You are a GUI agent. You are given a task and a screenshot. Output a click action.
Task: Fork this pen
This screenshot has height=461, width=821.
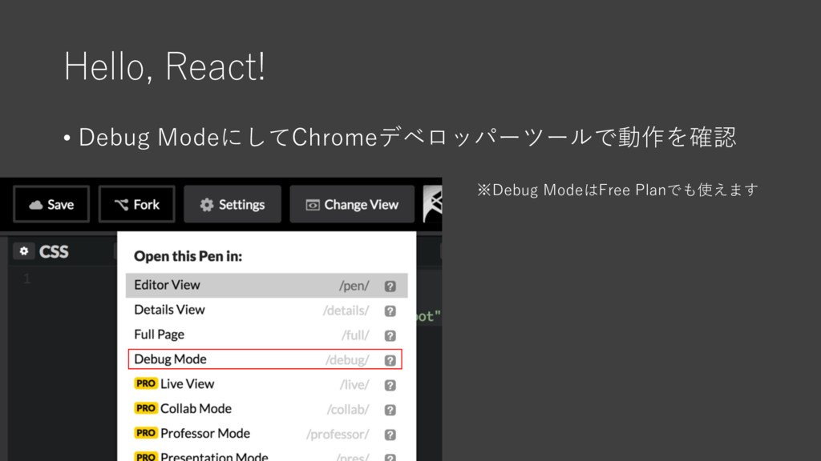point(136,204)
